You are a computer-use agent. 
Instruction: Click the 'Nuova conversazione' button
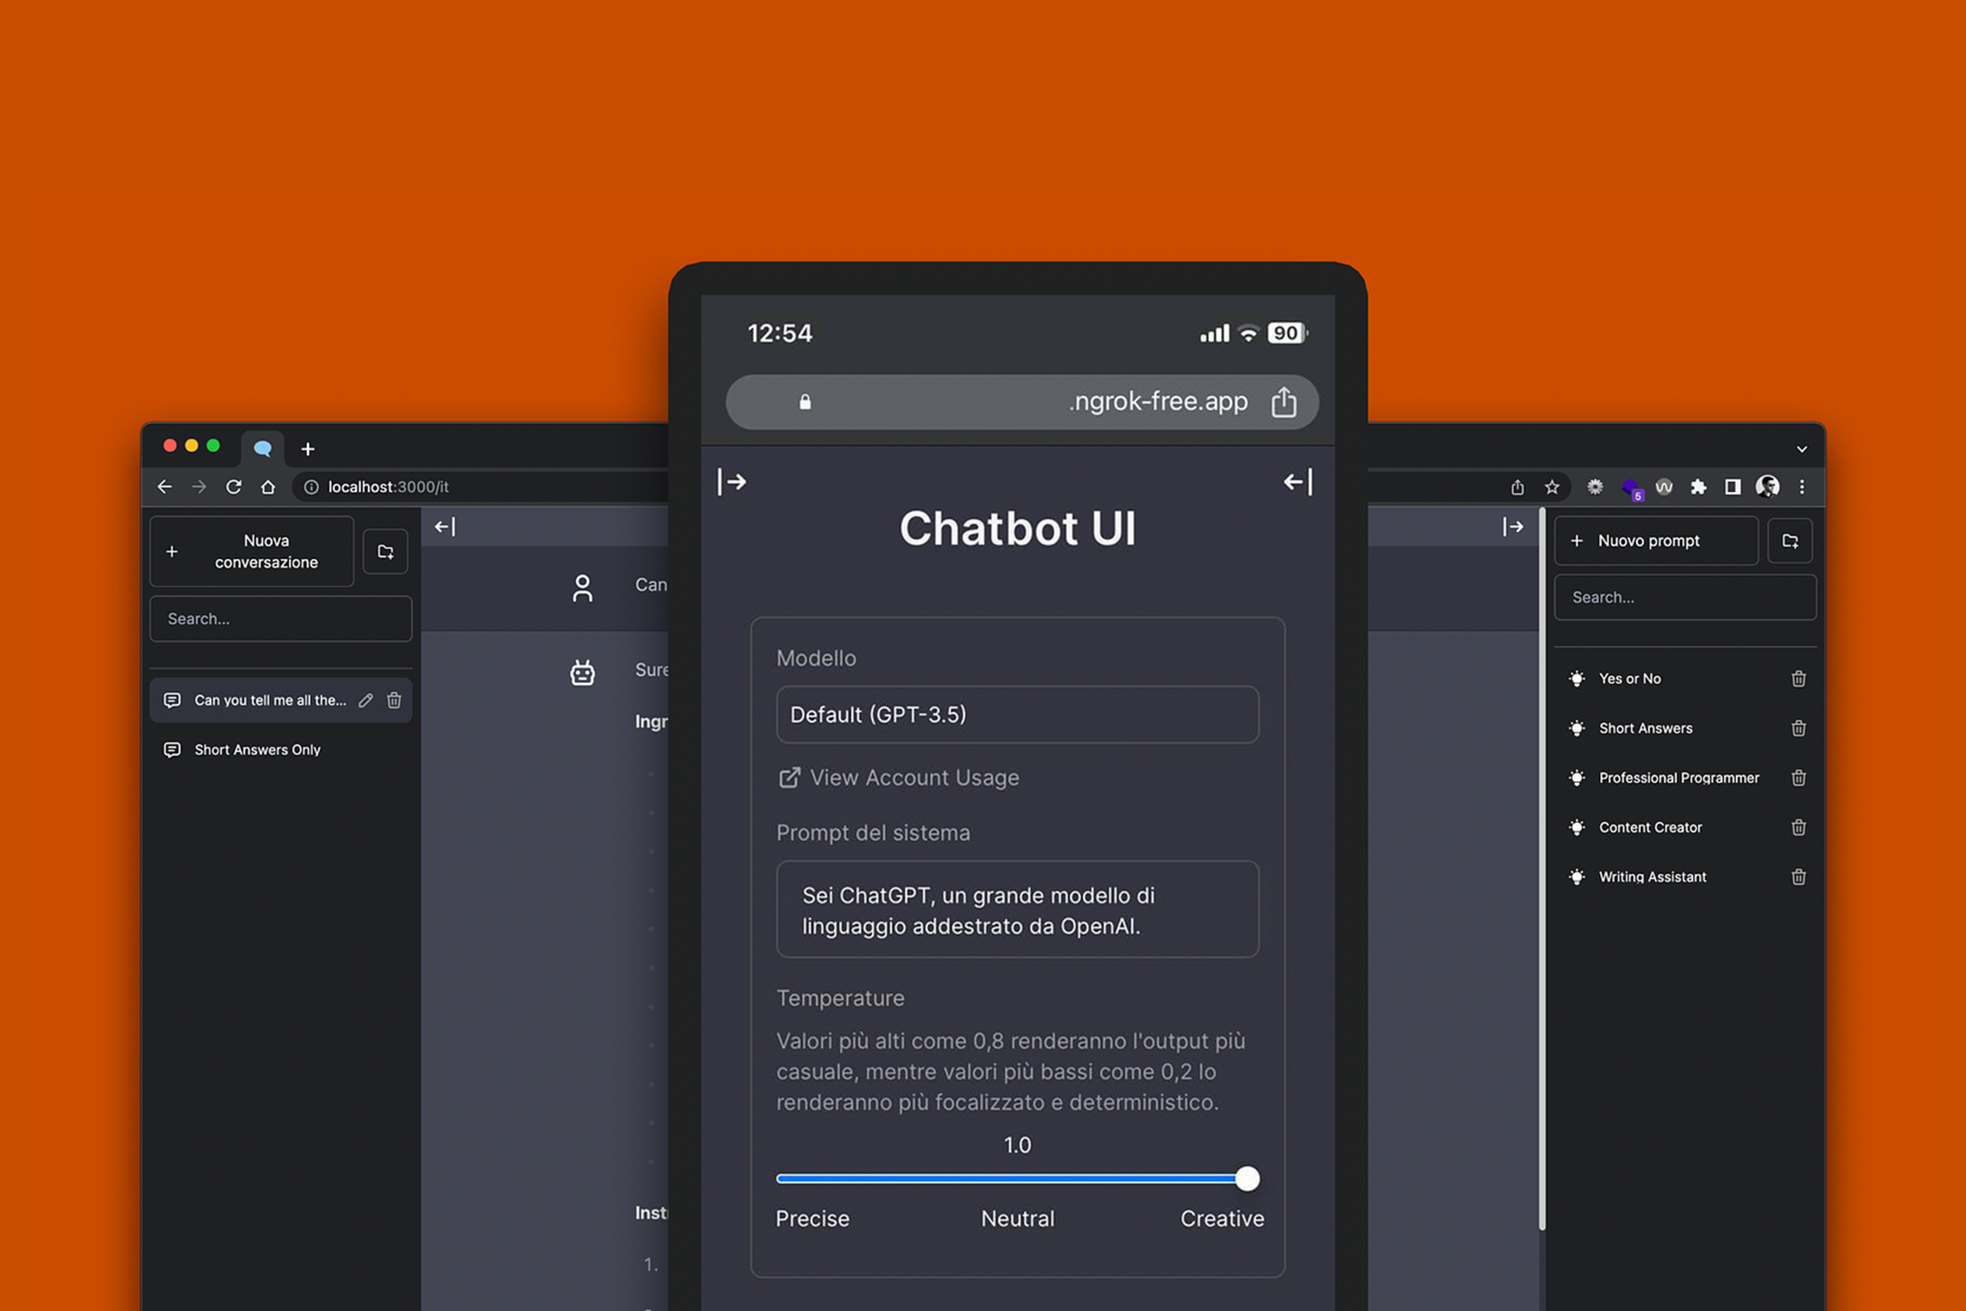(x=252, y=552)
